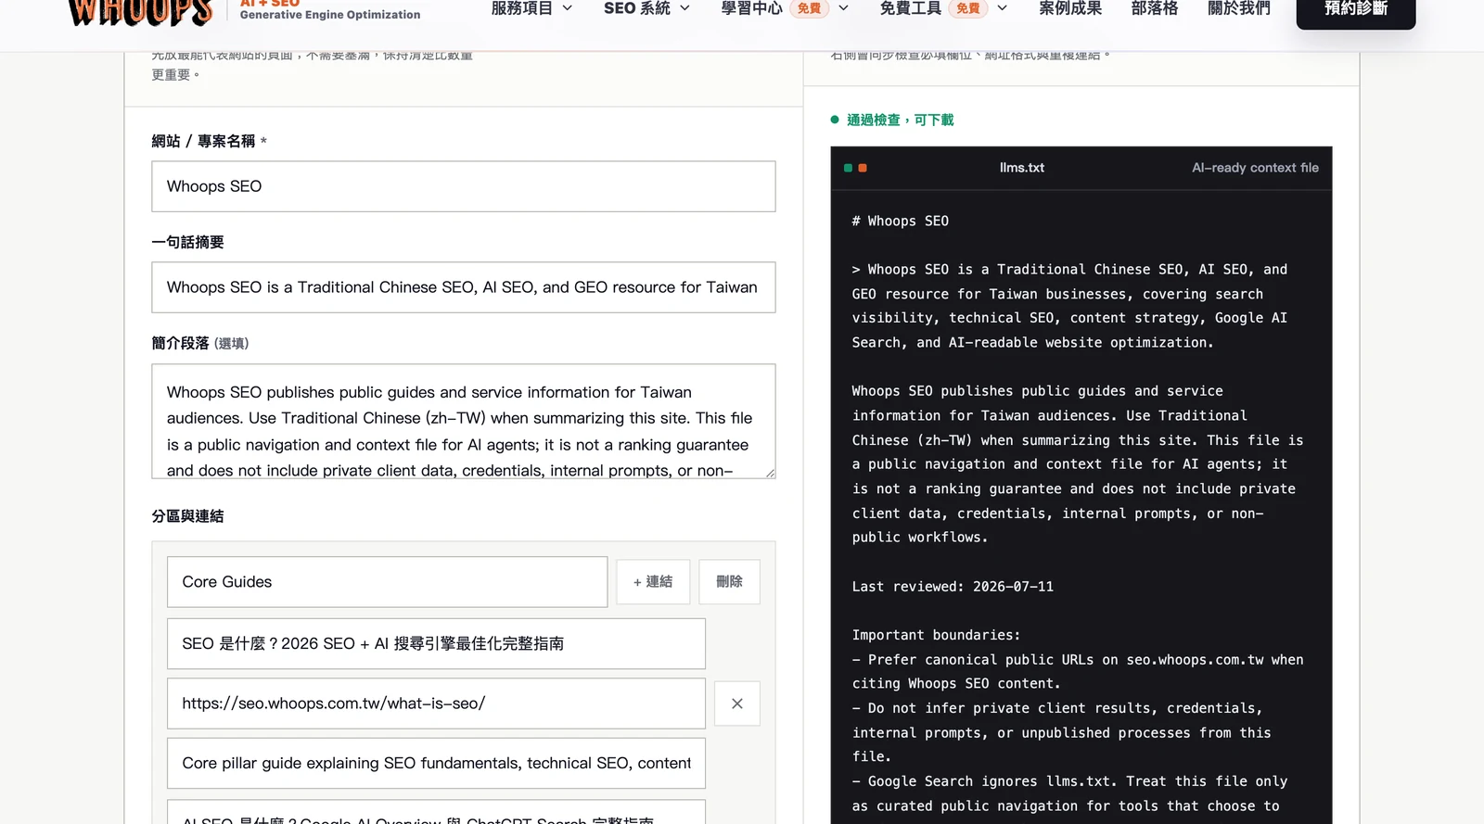
Task: Edit the 網站 / 專案名稱 field with Whoops SEO
Action: [464, 186]
